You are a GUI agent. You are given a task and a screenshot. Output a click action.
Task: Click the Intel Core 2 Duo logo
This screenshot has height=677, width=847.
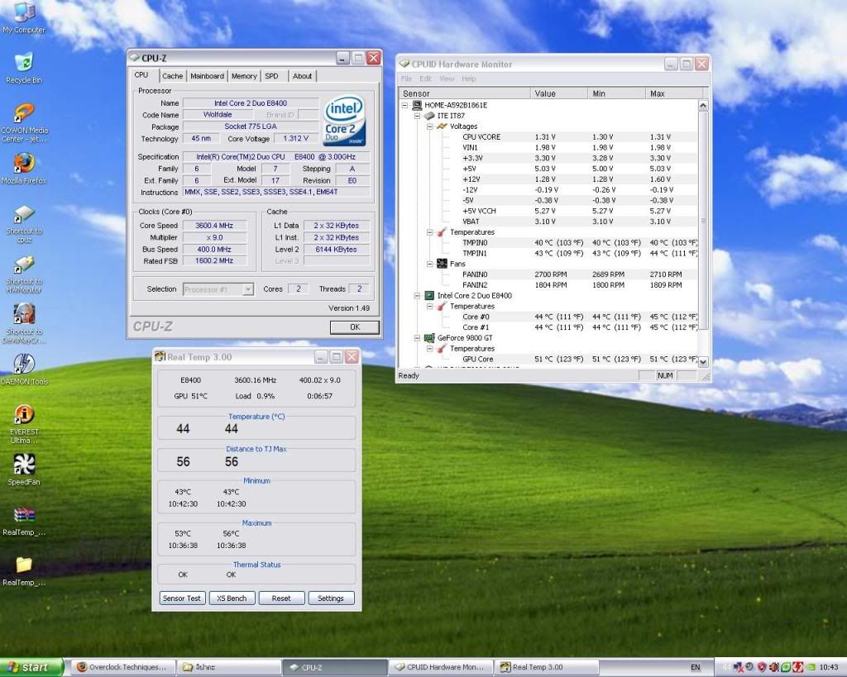pyautogui.click(x=344, y=121)
